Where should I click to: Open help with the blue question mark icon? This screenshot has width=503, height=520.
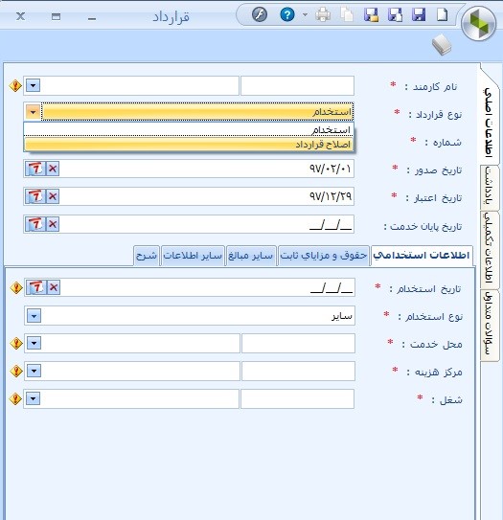point(287,15)
